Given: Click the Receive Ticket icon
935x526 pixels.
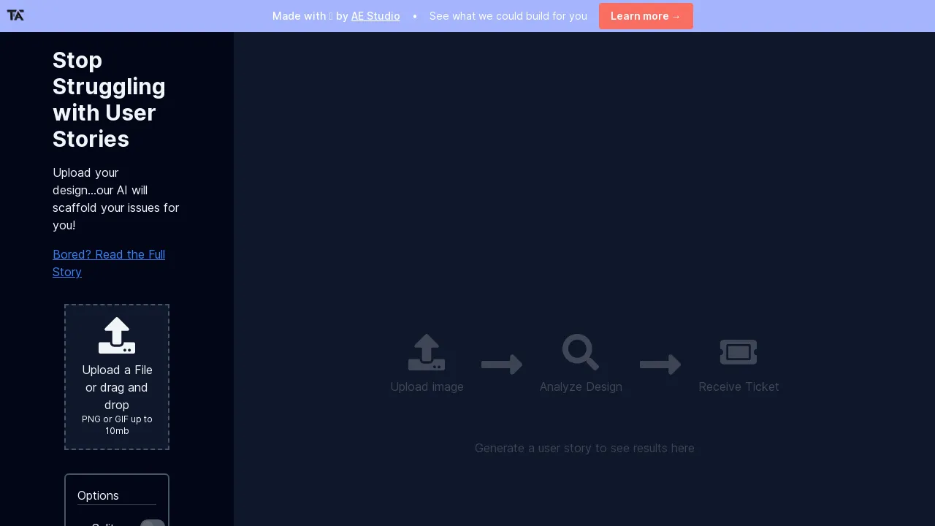Looking at the screenshot, I should point(739,352).
